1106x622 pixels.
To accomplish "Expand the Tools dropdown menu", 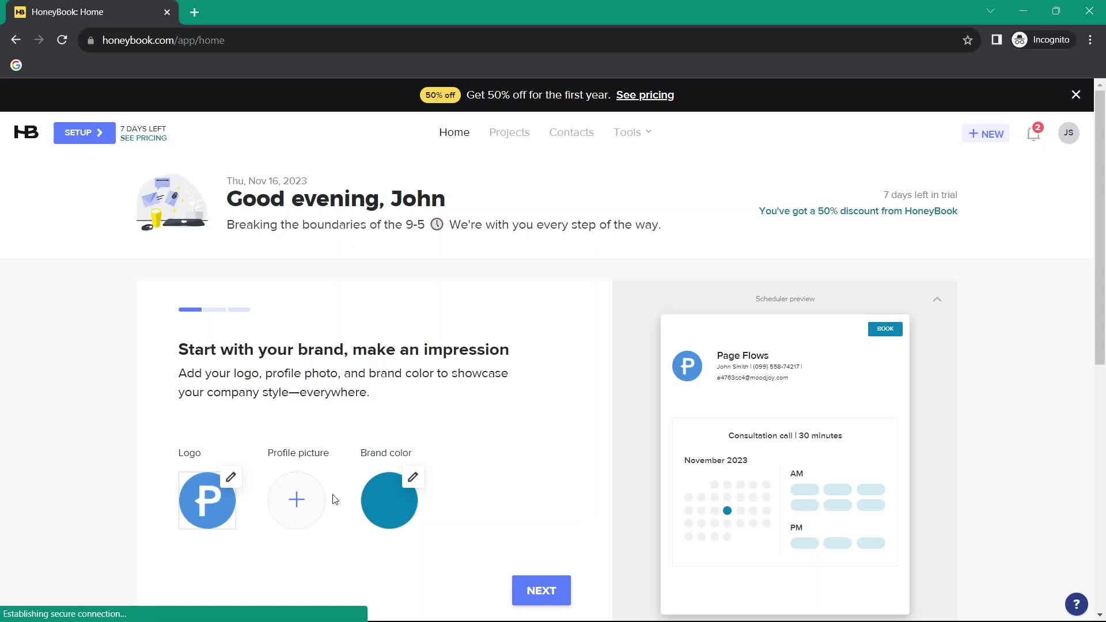I will [x=632, y=132].
